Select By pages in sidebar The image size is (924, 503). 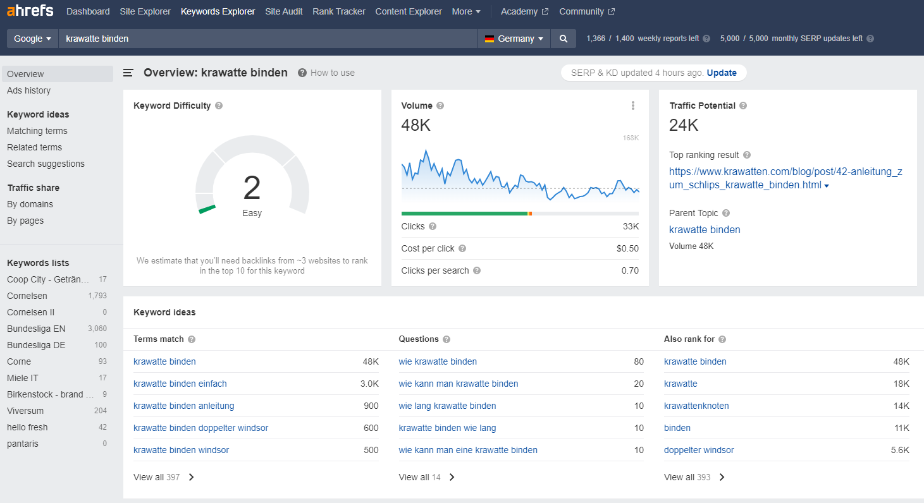(25, 221)
